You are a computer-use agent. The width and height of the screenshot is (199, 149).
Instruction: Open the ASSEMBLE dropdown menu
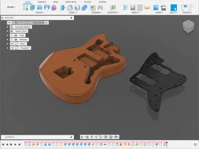pyautogui.click(x=96, y=12)
